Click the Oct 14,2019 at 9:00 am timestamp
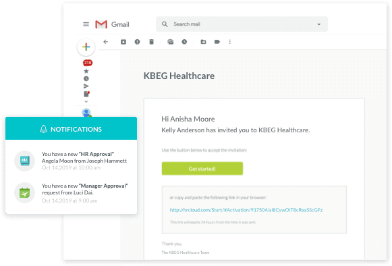392x266 pixels. pyautogui.click(x=69, y=201)
